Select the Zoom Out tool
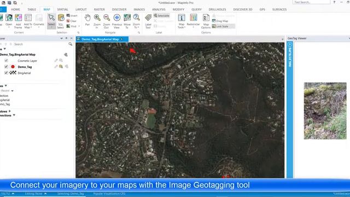The height and width of the screenshot is (197, 350). pos(107,21)
